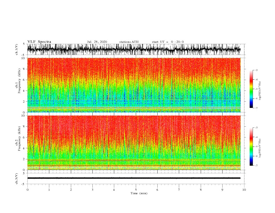
Task: Click the time axis tick label "0"
Action: click(27, 190)
